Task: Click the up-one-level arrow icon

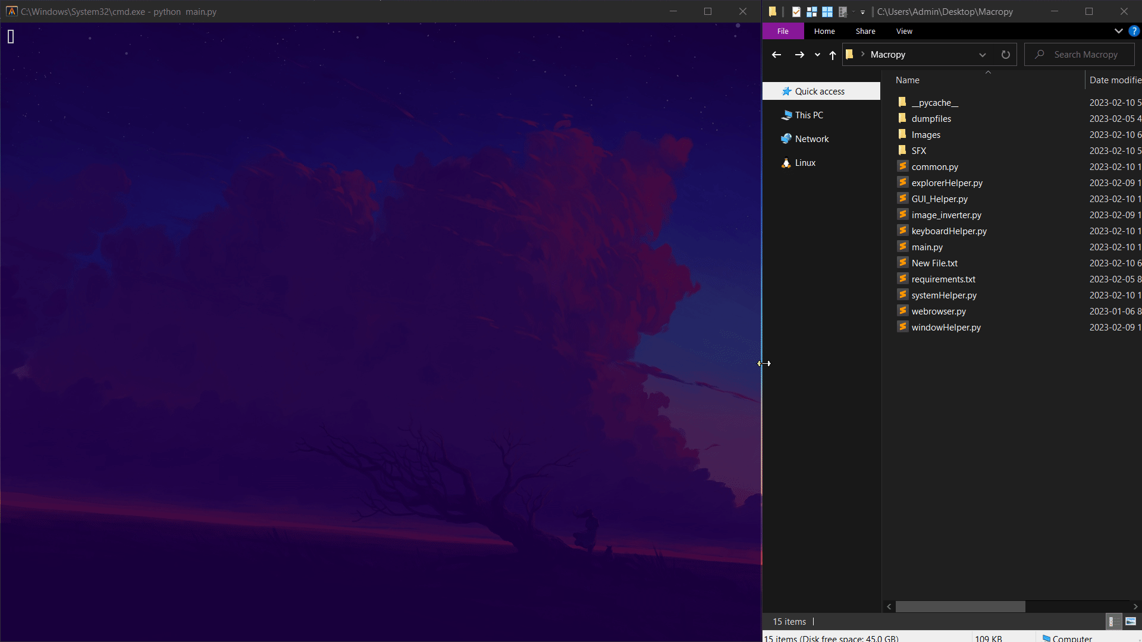Action: tap(833, 55)
